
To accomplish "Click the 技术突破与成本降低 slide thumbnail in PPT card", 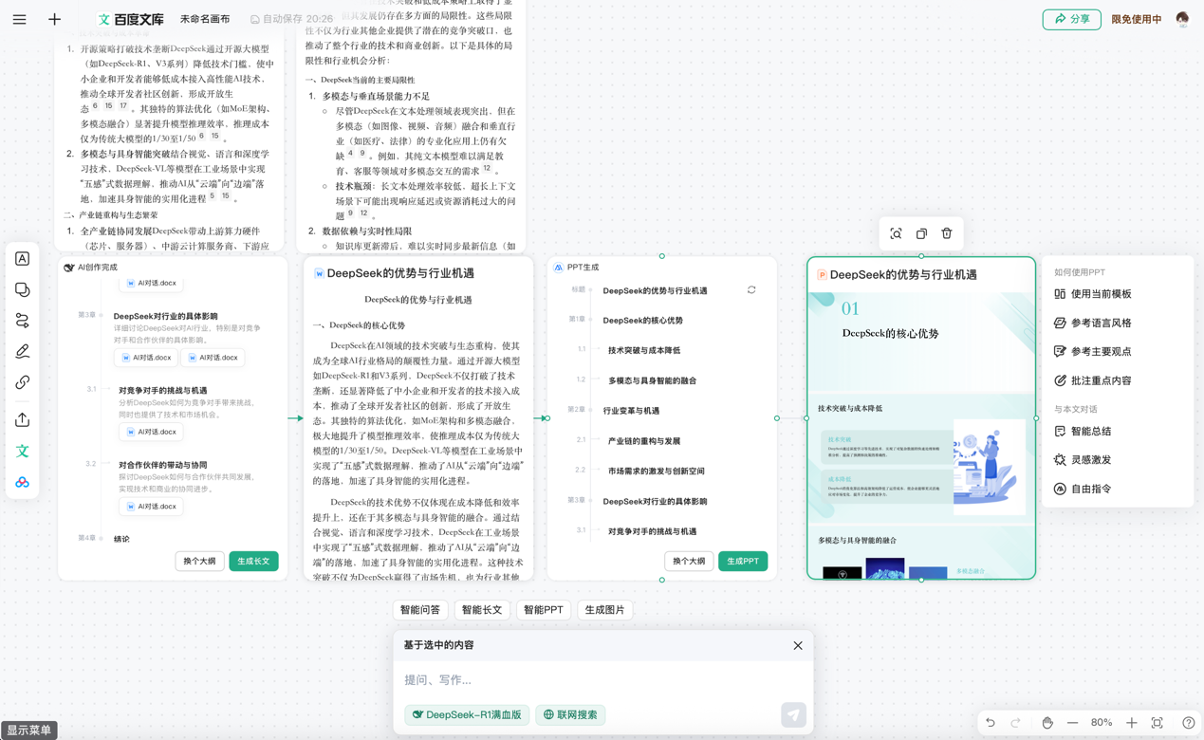I will click(921, 458).
